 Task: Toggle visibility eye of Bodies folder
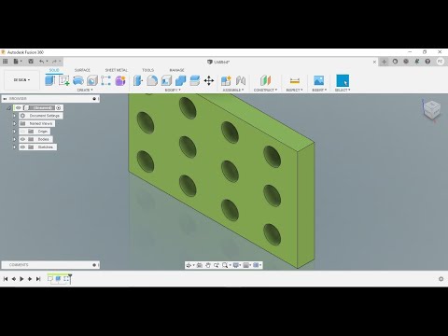click(x=22, y=139)
